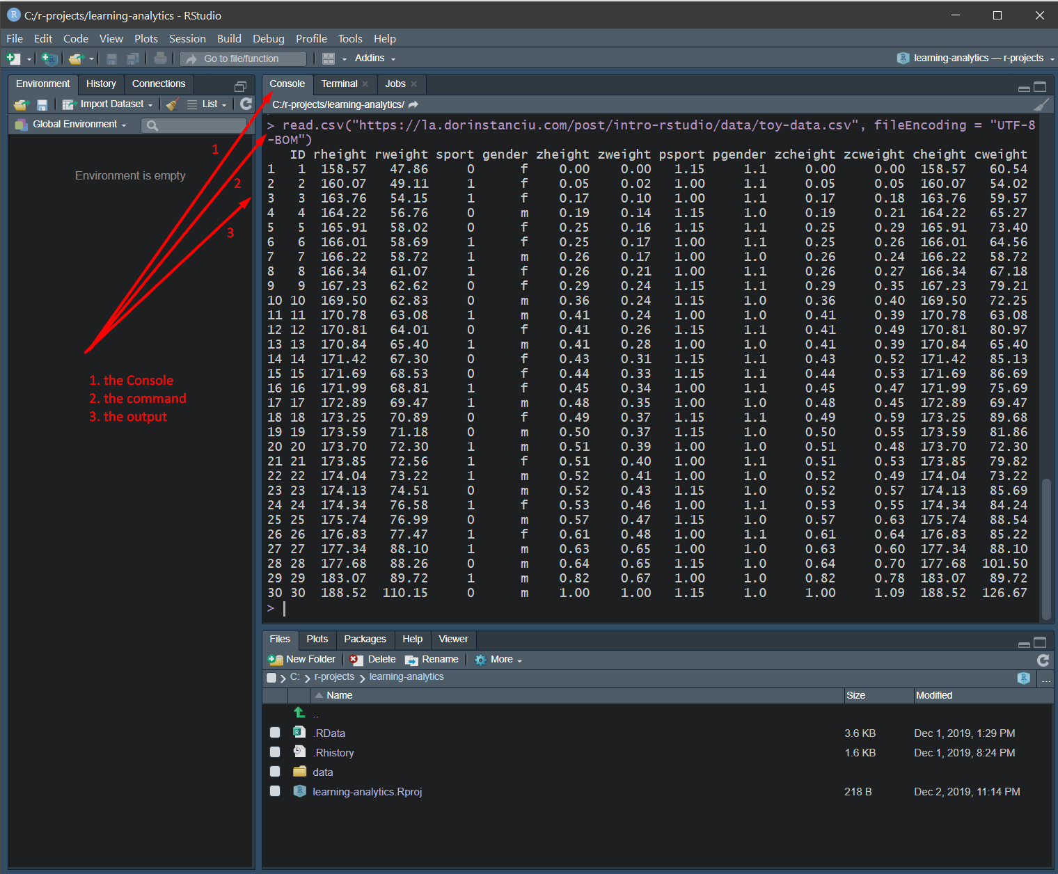Open the Addins dropdown
The width and height of the screenshot is (1058, 874).
click(374, 58)
